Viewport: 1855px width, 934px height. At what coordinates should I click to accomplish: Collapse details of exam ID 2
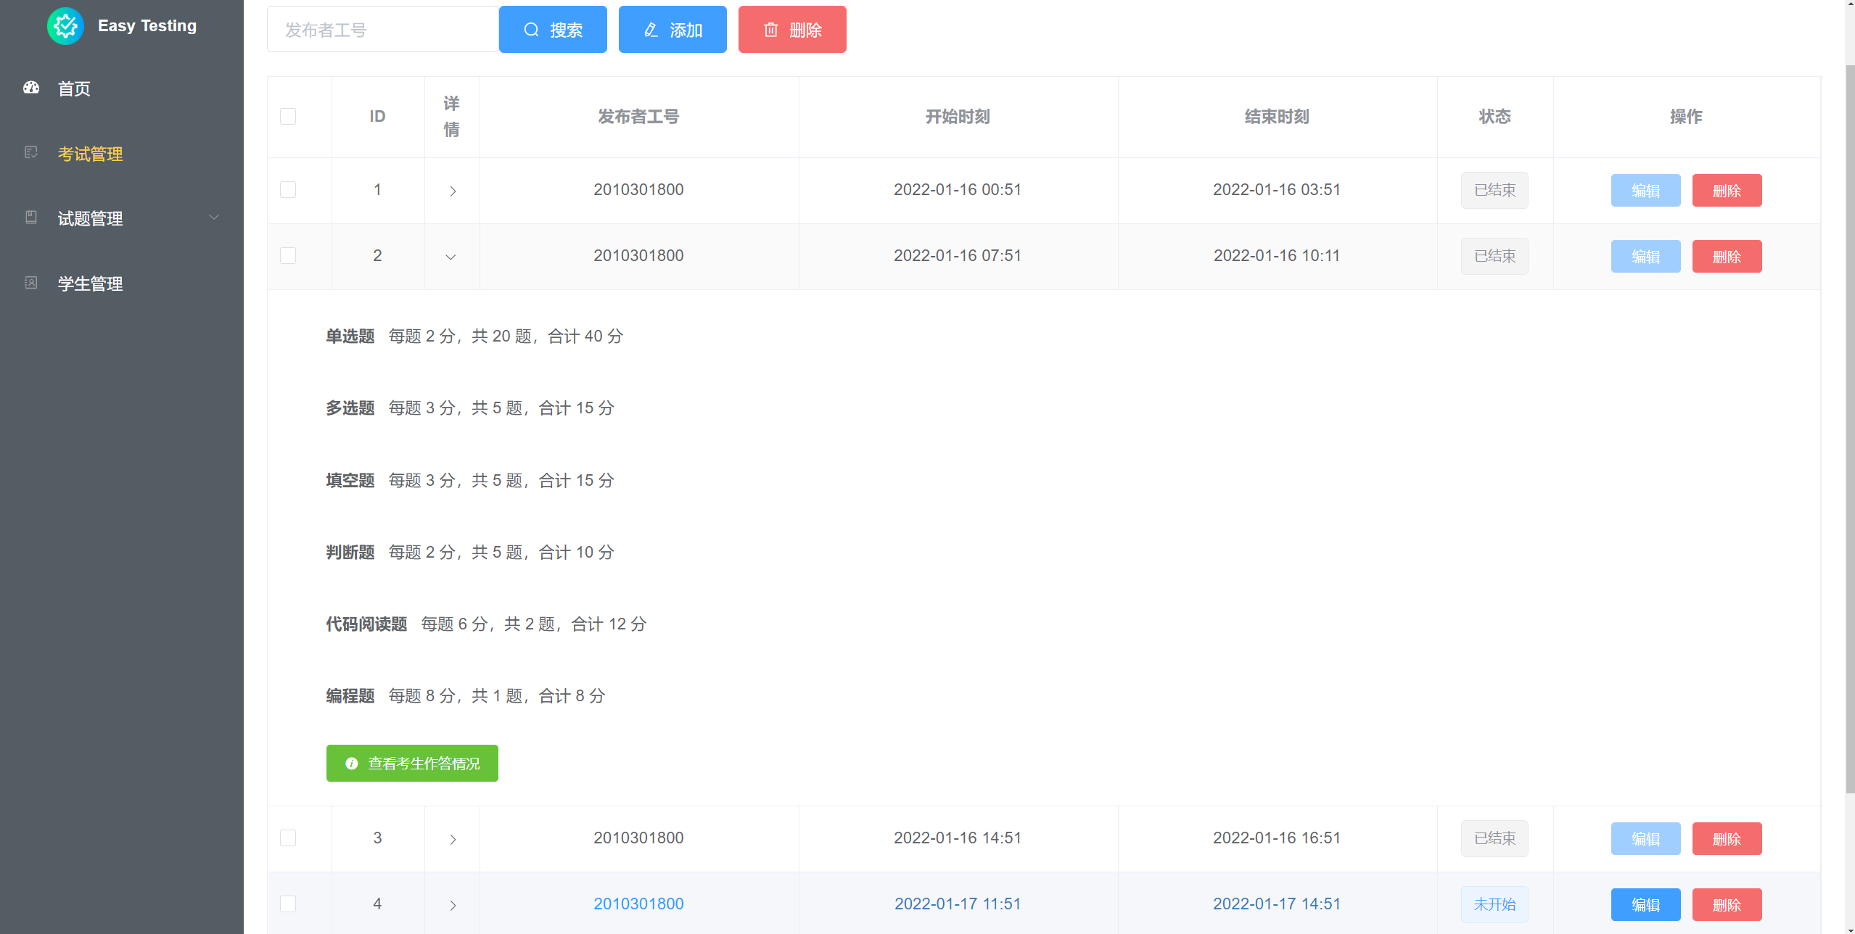451,257
